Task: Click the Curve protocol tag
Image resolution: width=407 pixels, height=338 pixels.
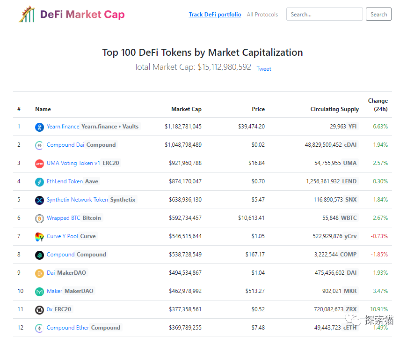Action: click(88, 236)
